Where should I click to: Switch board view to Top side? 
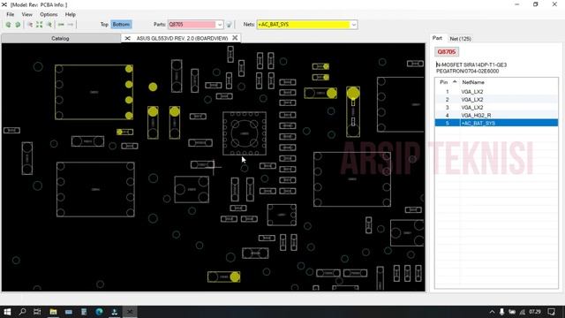click(104, 24)
